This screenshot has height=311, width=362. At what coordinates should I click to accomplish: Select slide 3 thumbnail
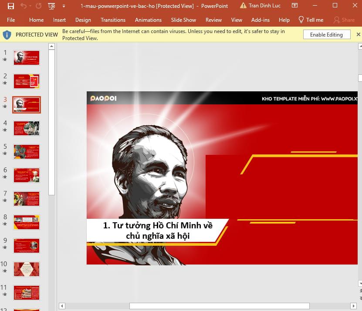point(27,105)
